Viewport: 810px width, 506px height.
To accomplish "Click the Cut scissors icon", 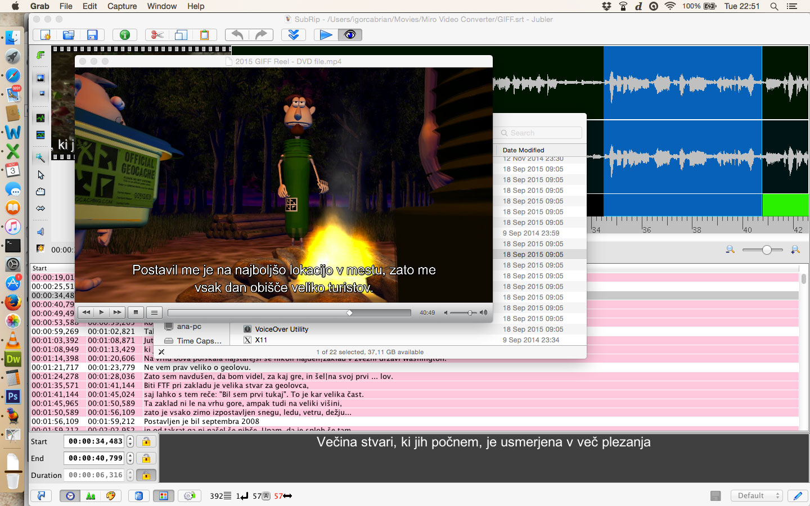I will coord(157,35).
